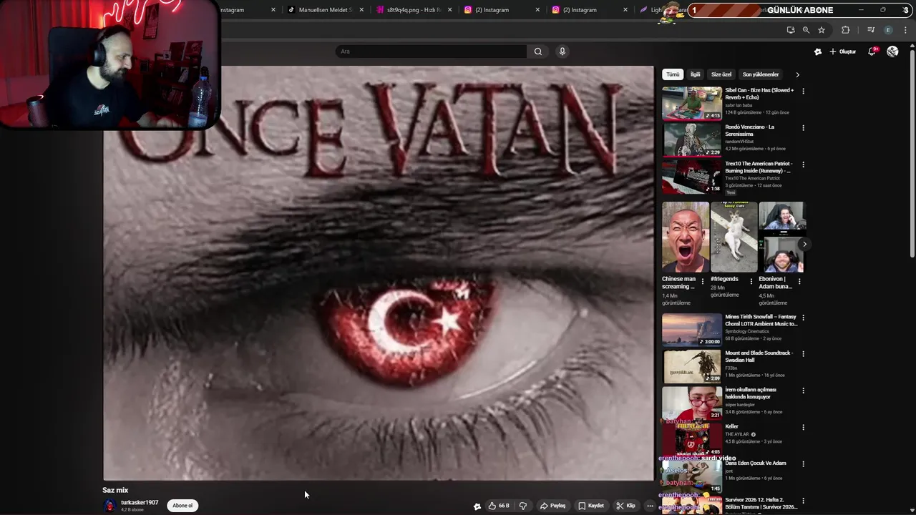
Task: Open options for Chinese man screaming short
Action: tap(703, 282)
